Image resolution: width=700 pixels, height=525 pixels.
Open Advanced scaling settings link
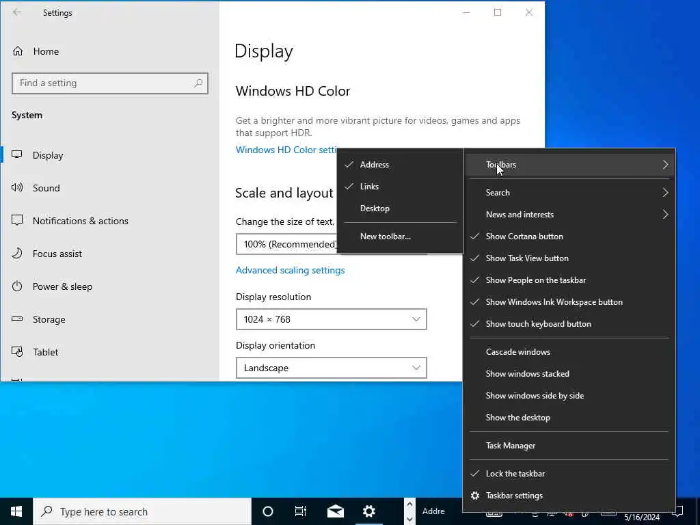click(290, 270)
